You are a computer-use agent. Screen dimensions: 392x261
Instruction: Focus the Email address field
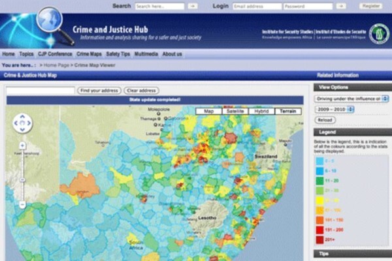[257, 7]
